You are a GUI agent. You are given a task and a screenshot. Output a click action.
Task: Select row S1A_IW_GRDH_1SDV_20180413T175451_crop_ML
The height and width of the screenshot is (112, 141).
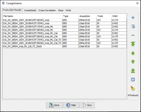[64, 27]
